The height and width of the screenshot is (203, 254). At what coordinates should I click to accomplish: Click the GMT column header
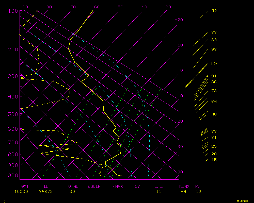(25, 187)
